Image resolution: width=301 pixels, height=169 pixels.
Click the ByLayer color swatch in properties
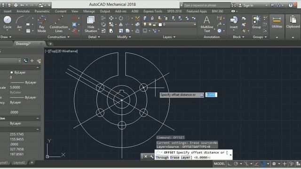[x=11, y=72]
